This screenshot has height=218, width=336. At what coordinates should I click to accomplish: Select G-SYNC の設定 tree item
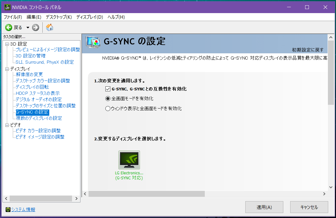[32, 112]
